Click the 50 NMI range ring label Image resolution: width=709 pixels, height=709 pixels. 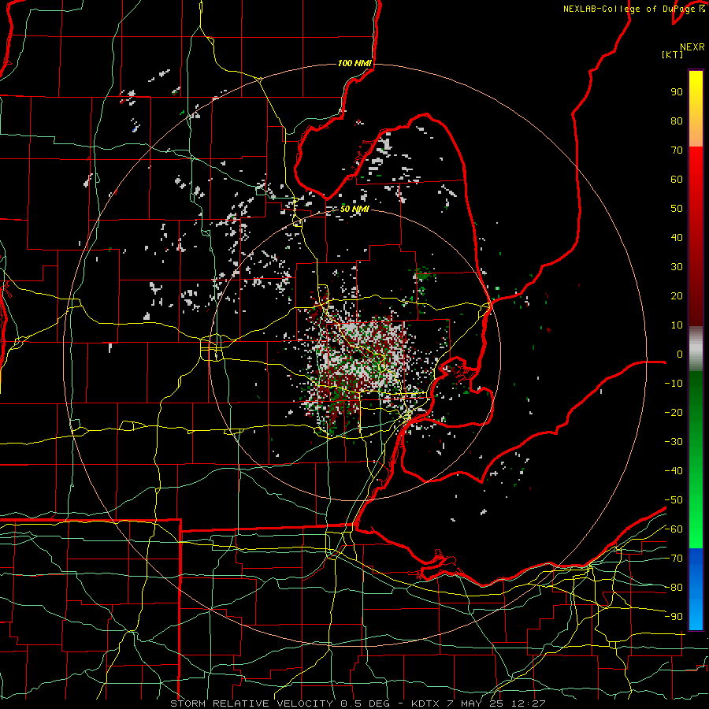(x=355, y=209)
